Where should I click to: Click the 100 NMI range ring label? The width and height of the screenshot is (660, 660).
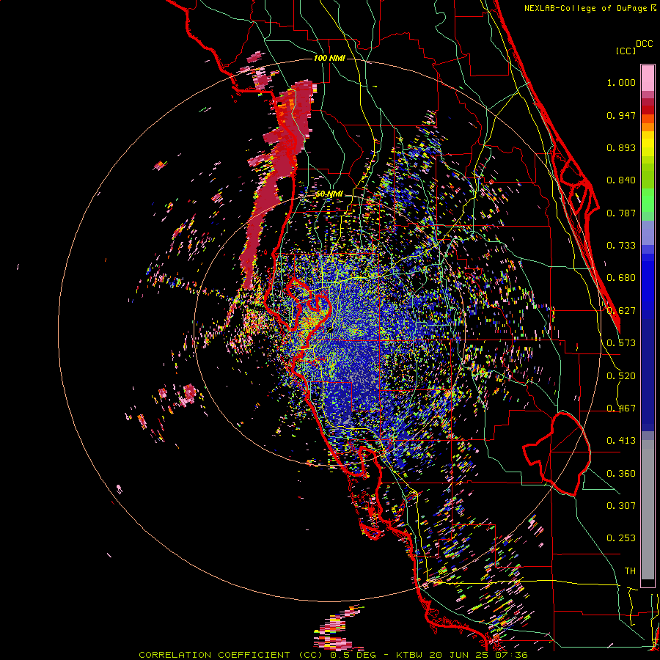(x=329, y=58)
